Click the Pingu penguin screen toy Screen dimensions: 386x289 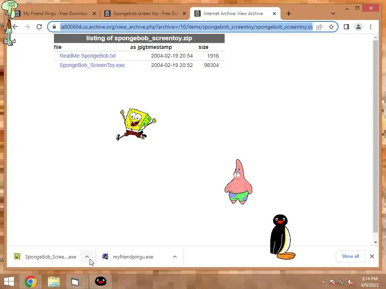point(282,237)
